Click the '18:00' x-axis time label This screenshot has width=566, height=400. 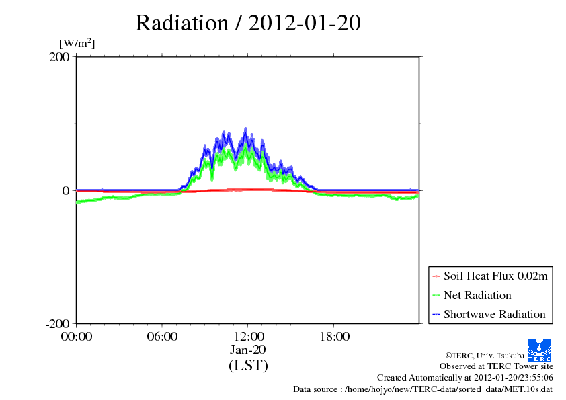click(335, 337)
